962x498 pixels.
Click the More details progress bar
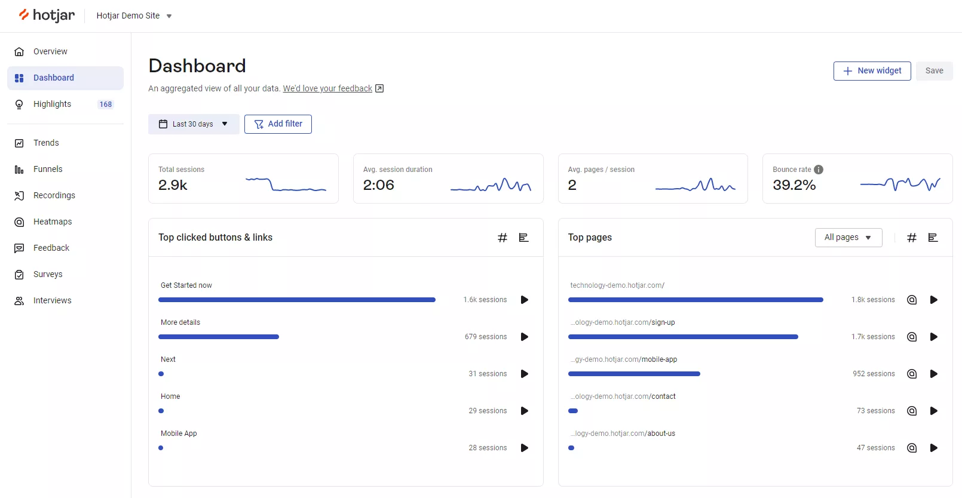(x=219, y=337)
